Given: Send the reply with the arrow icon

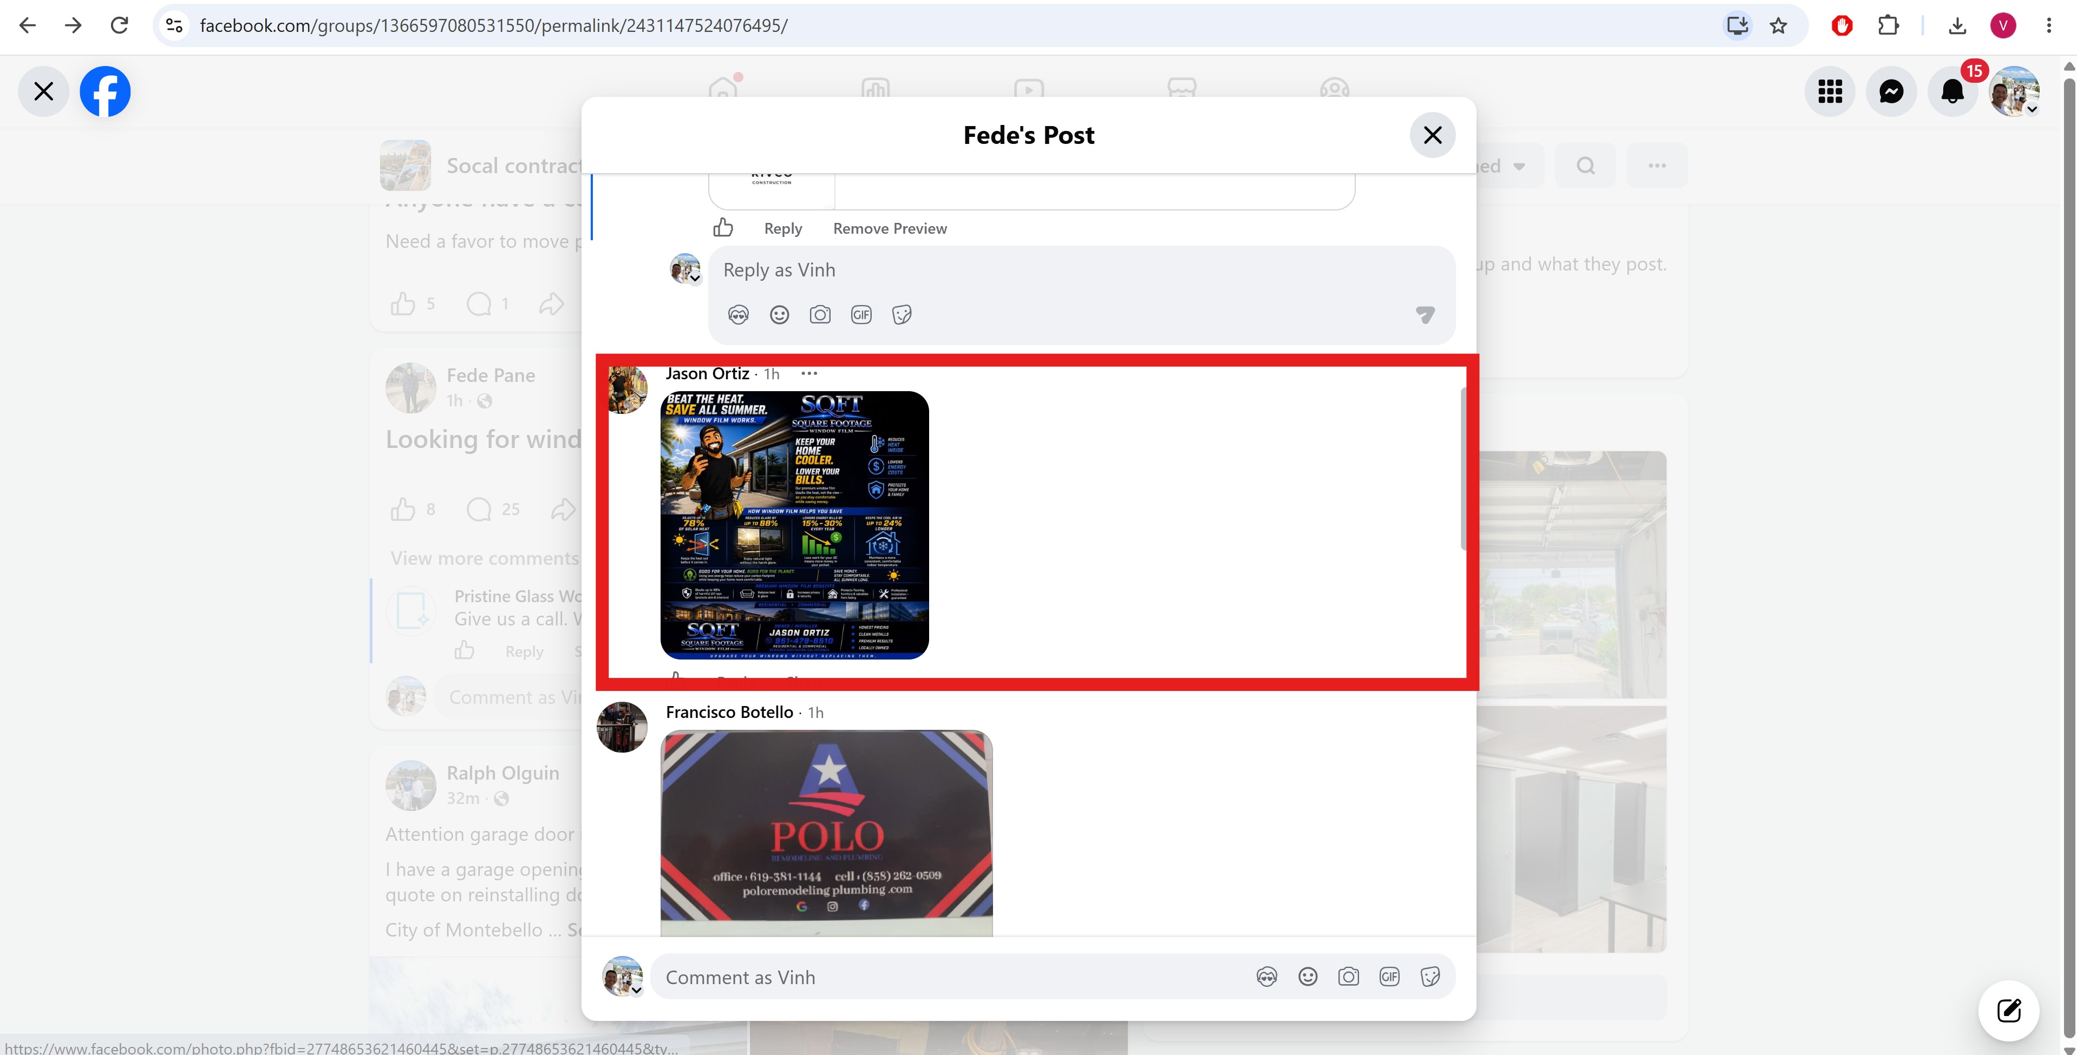Looking at the screenshot, I should [1426, 314].
